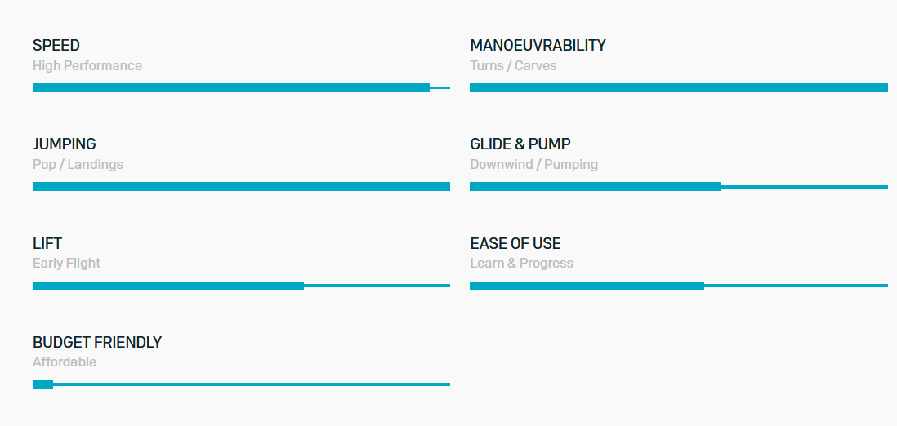Click the Downwind / Pumping subtitle
This screenshot has height=426, width=897.
click(x=533, y=165)
